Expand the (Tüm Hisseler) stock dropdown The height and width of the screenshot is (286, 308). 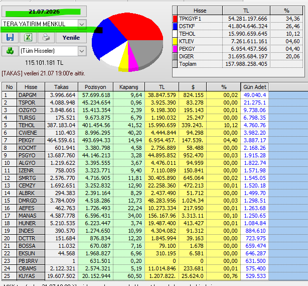pos(82,51)
